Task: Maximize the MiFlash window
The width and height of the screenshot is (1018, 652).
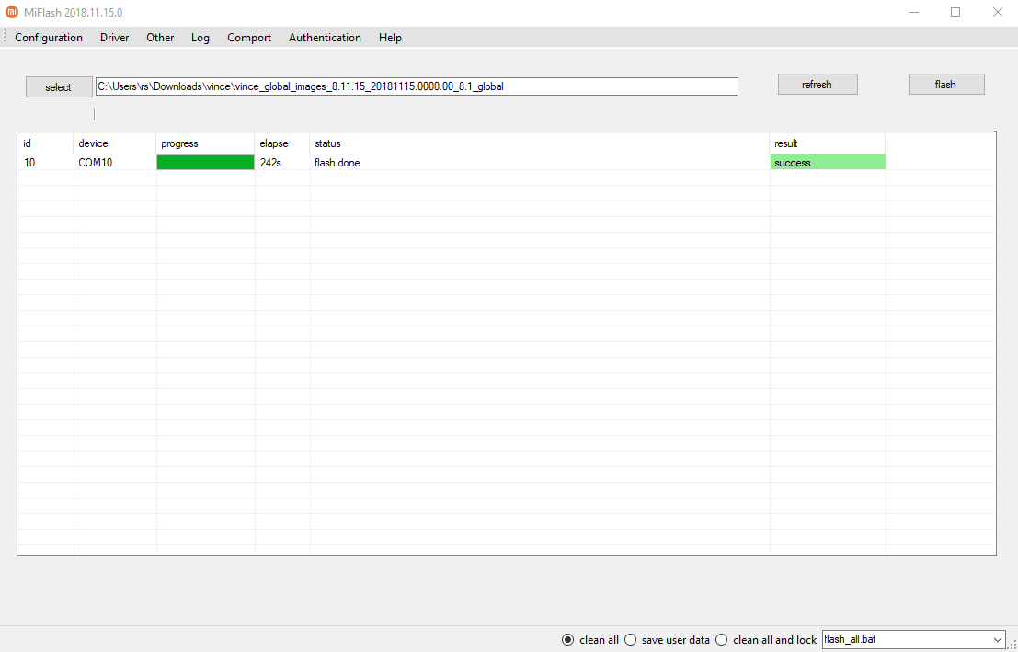Action: [x=955, y=12]
